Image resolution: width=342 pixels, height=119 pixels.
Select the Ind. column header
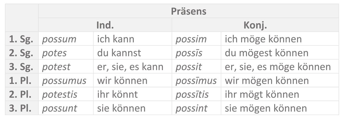[x=105, y=25]
